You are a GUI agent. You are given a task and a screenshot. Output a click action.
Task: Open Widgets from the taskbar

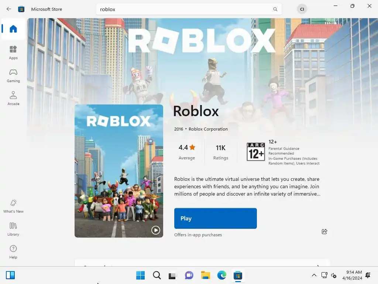click(10, 275)
